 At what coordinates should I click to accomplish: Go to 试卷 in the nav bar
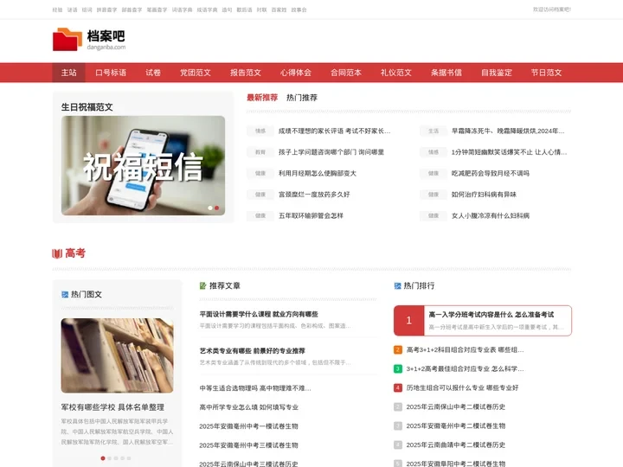tap(153, 73)
